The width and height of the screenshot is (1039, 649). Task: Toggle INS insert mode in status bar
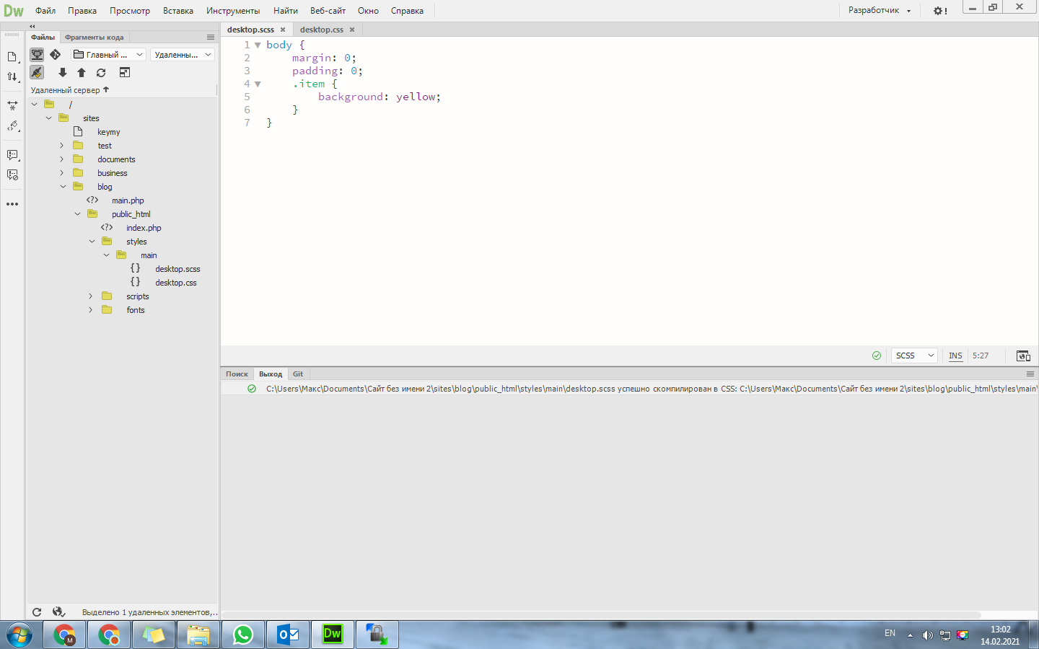point(955,356)
